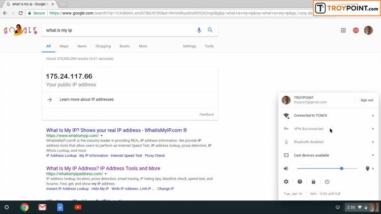The image size is (381, 214).
Task: Click the voice search microphone icon
Action: click(199, 30)
